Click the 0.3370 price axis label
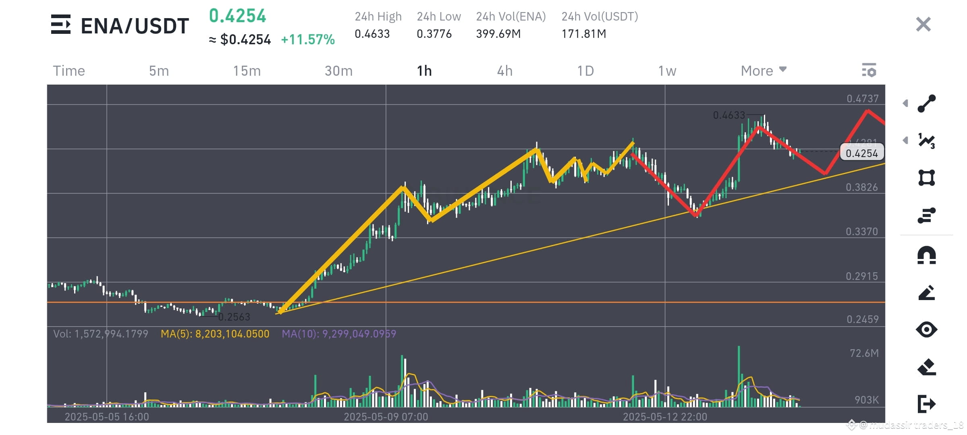This screenshot has height=435, width=967. (862, 232)
